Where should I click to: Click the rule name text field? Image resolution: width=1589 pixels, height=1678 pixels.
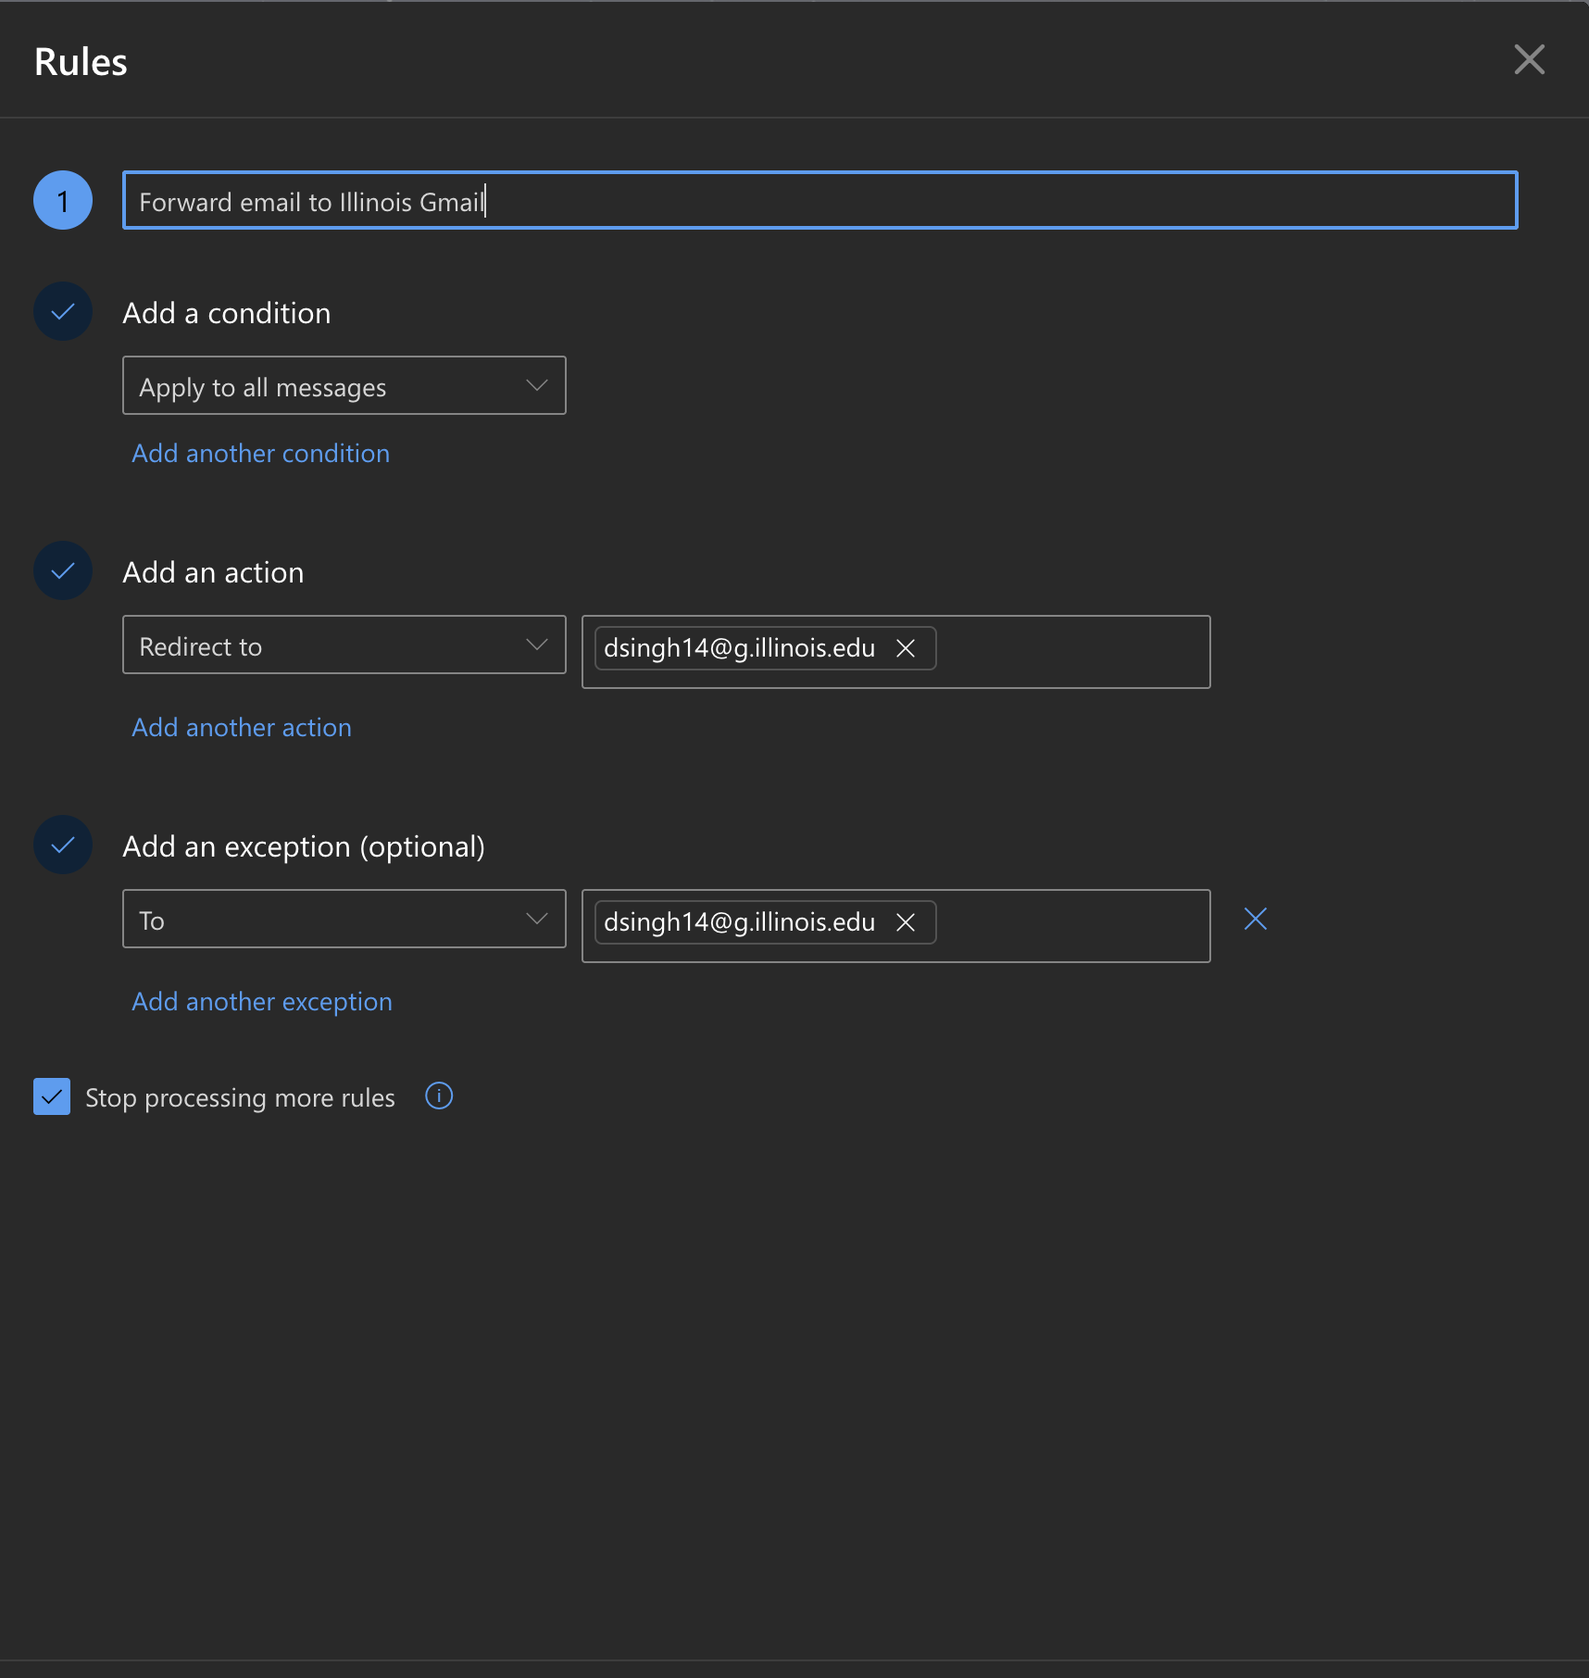[820, 200]
